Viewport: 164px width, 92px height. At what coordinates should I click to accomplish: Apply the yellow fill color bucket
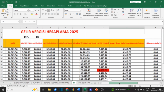[x=32, y=14]
